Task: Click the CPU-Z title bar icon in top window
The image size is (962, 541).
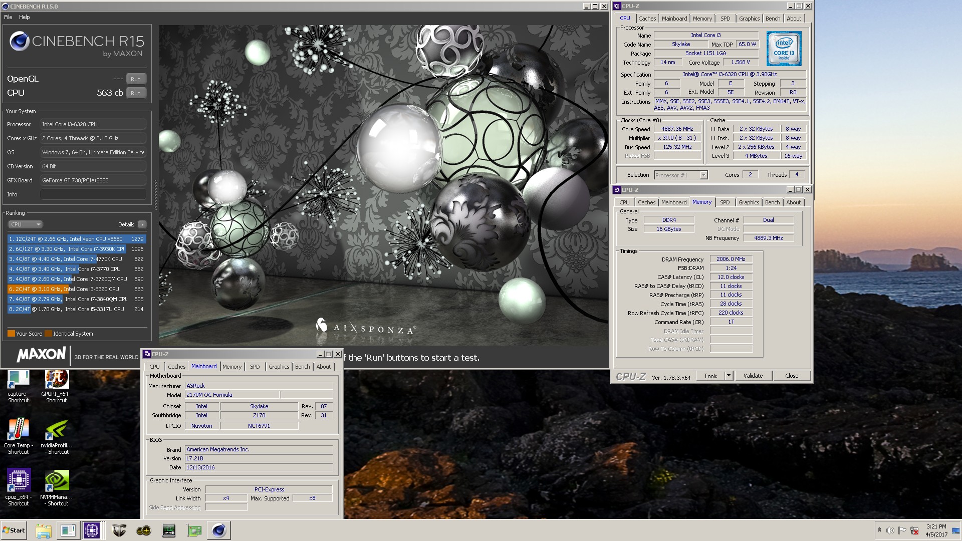Action: [617, 6]
